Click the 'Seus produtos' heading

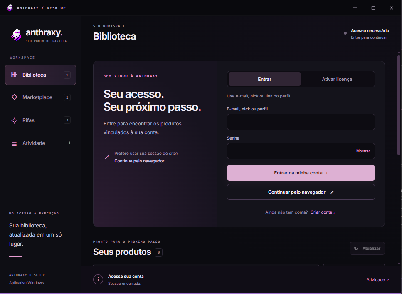point(122,252)
